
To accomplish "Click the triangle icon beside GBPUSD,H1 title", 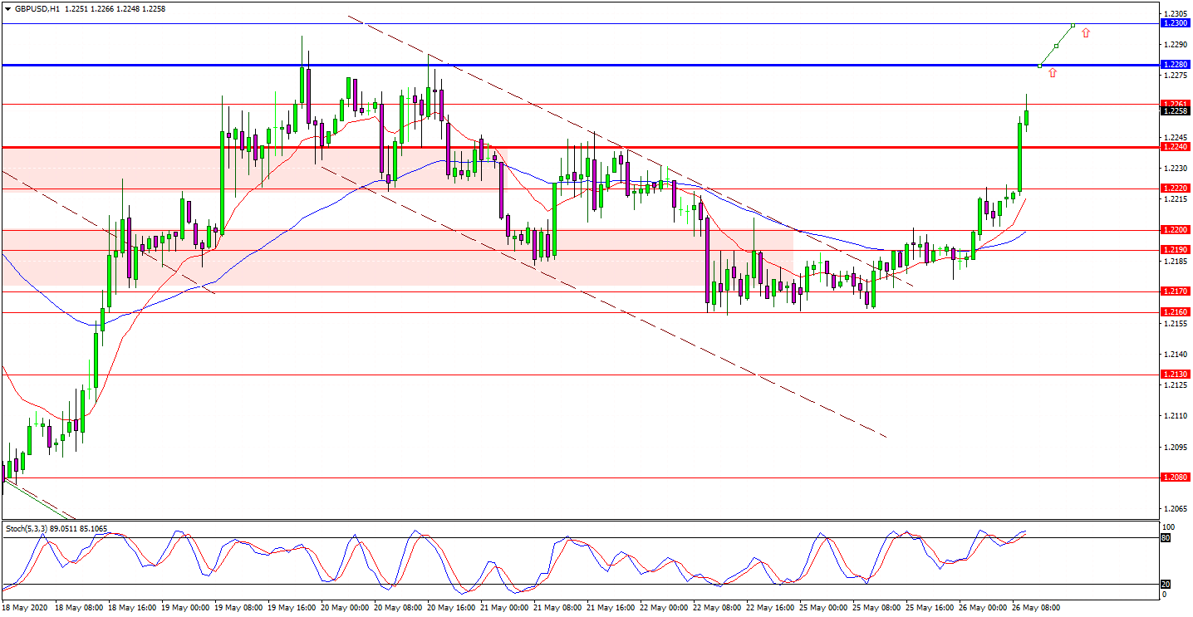I will [x=7, y=8].
